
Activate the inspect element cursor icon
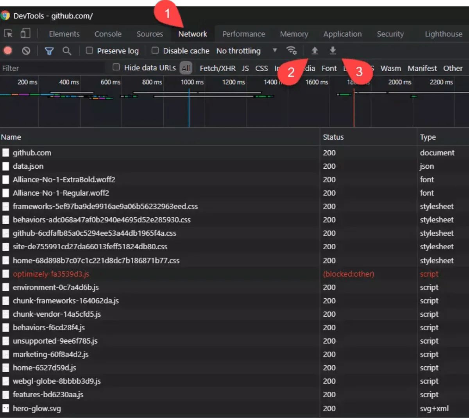pos(8,33)
